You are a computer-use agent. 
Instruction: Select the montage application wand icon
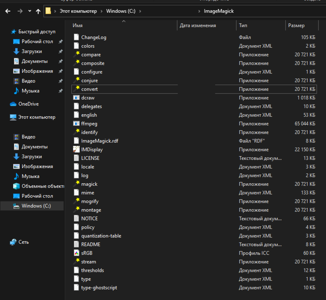(76, 210)
